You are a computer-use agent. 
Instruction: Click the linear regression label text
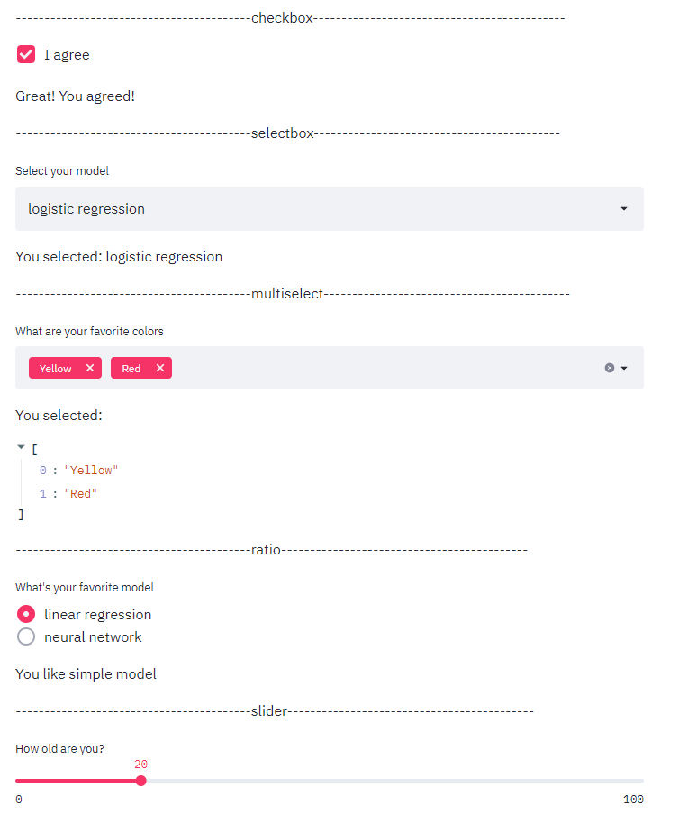97,615
